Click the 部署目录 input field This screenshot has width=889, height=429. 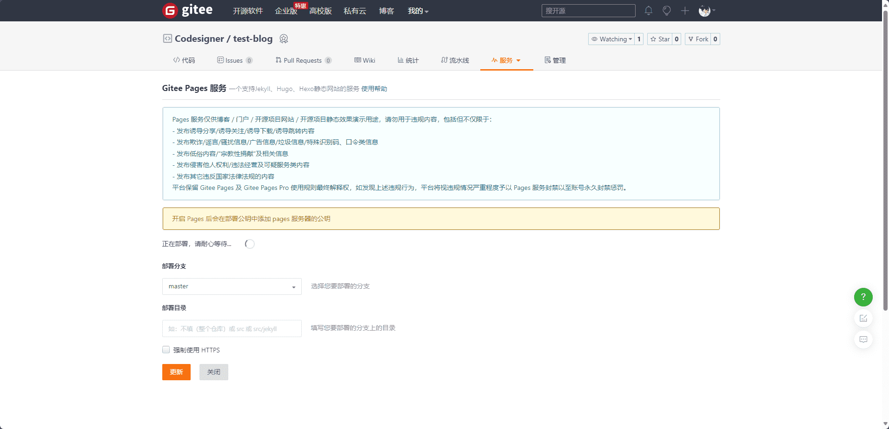[x=232, y=329]
